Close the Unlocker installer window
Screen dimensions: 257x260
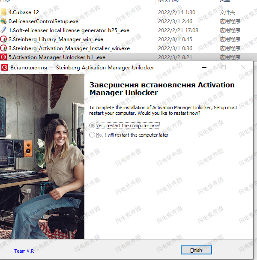[243, 67]
